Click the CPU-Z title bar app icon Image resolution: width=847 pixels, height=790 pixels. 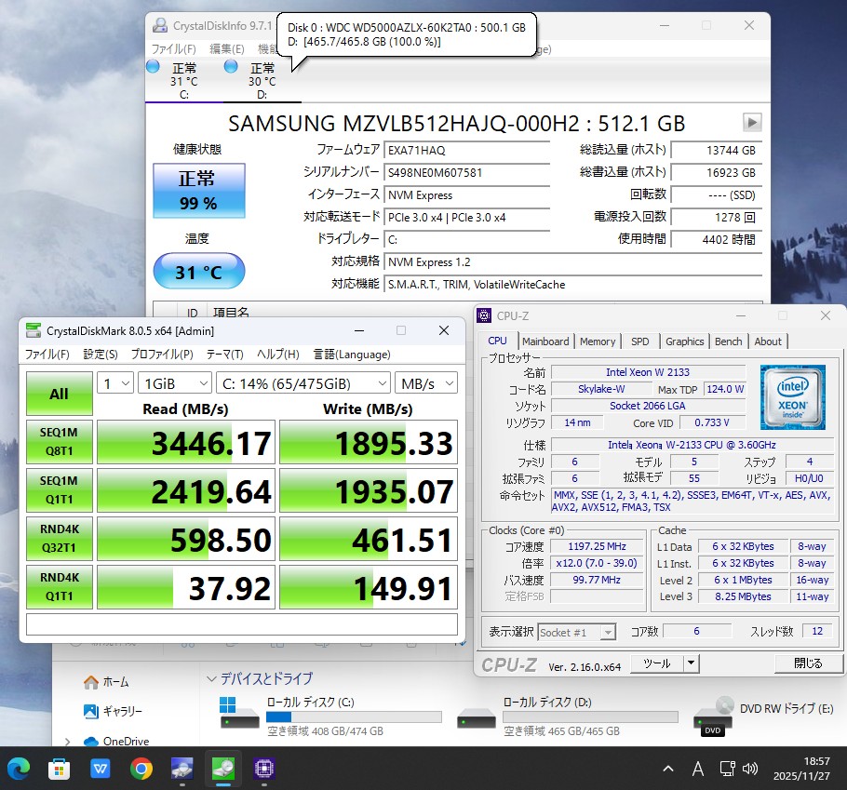tap(484, 315)
